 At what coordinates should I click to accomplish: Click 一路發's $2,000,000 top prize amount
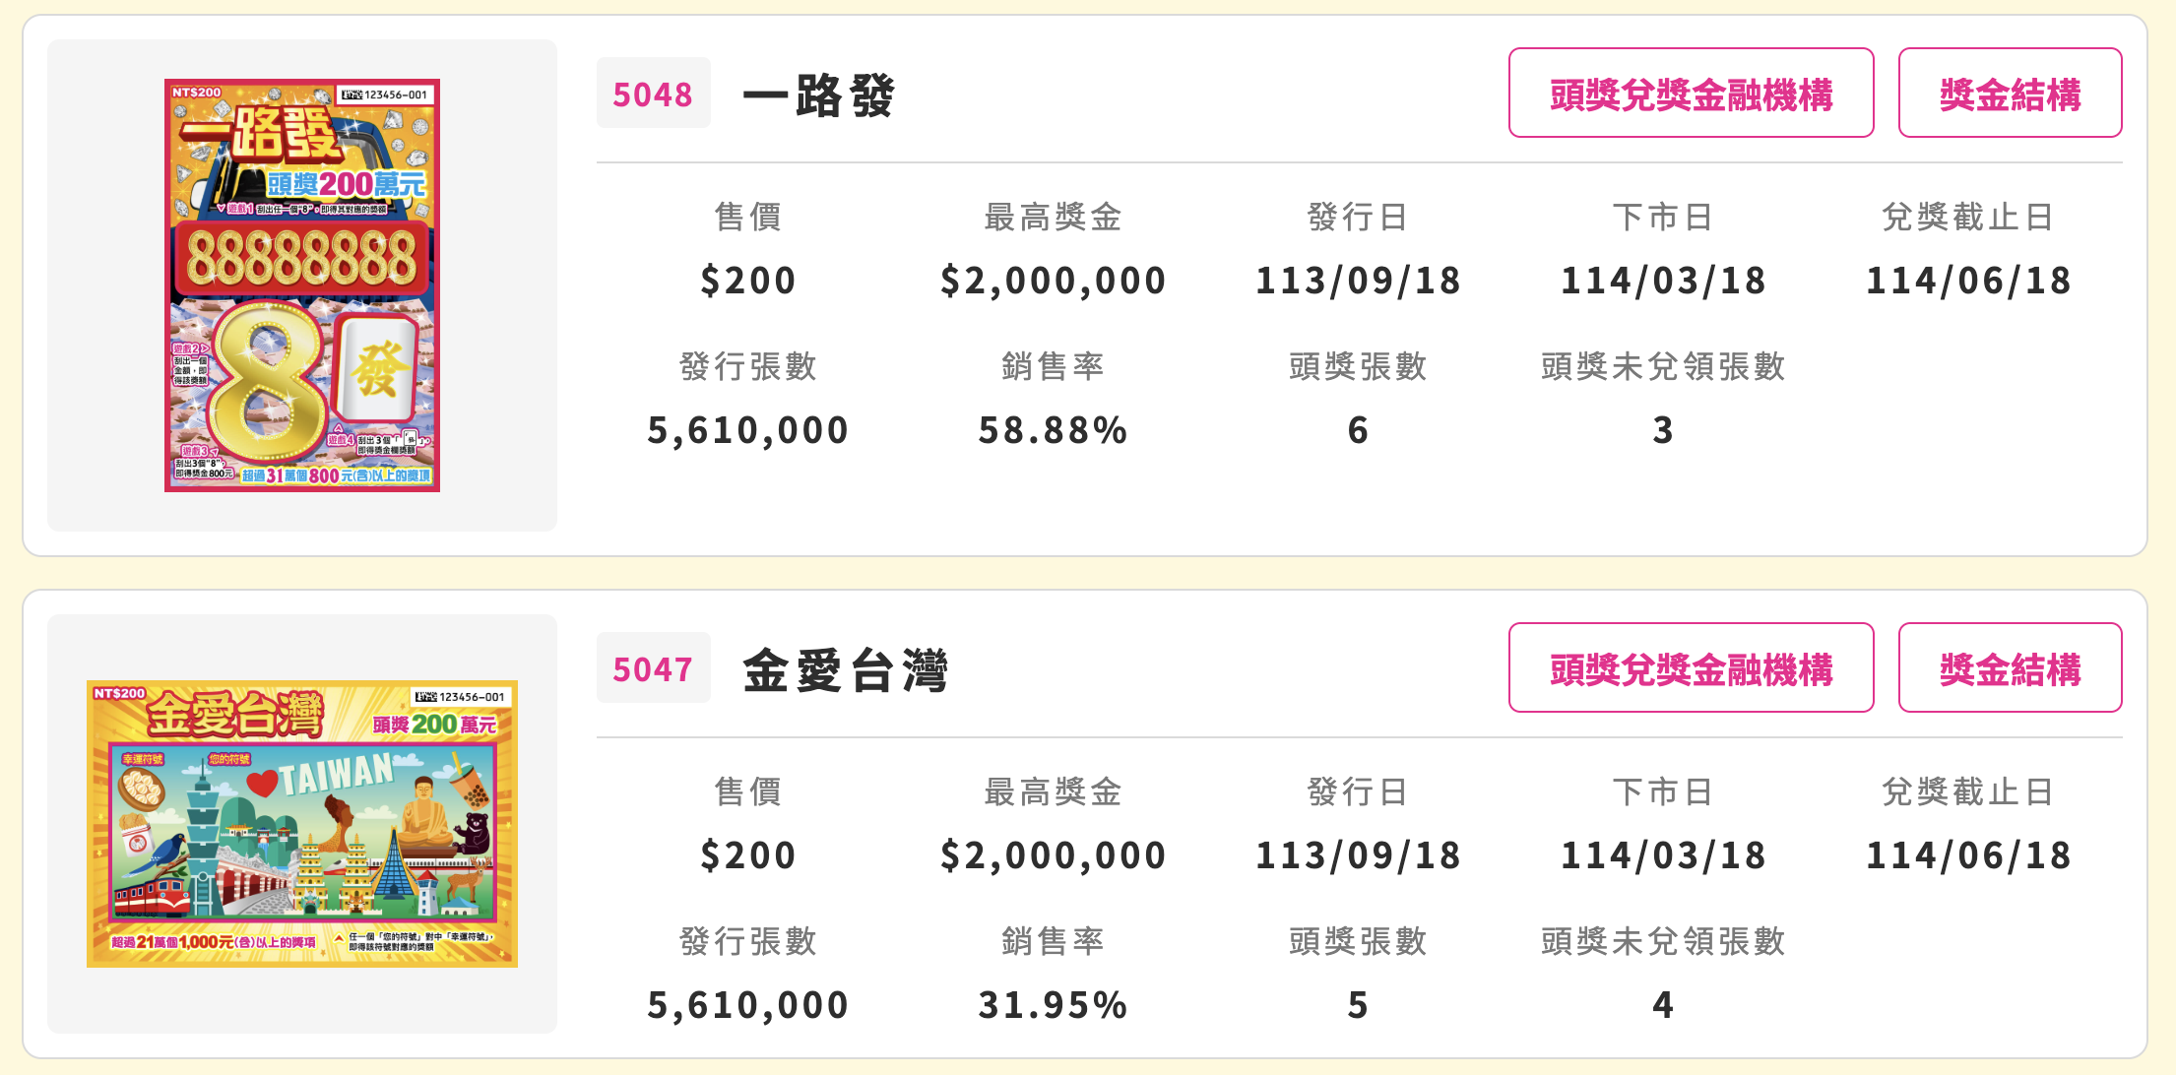pyautogui.click(x=1053, y=281)
